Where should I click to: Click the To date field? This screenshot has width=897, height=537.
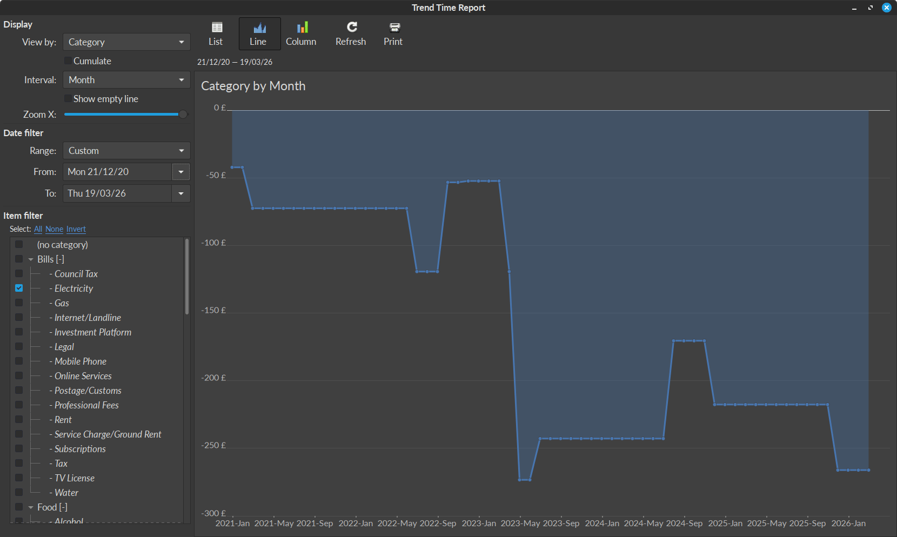[117, 193]
